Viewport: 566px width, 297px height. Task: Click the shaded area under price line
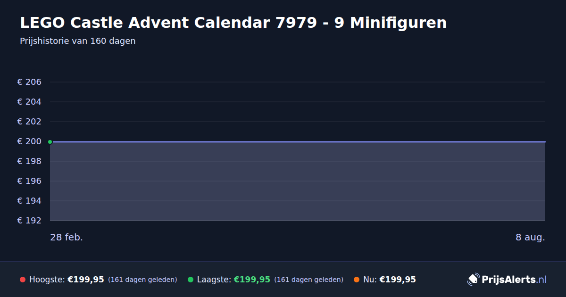[x=298, y=181]
